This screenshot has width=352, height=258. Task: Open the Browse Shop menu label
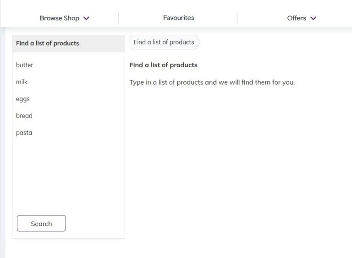tap(59, 18)
